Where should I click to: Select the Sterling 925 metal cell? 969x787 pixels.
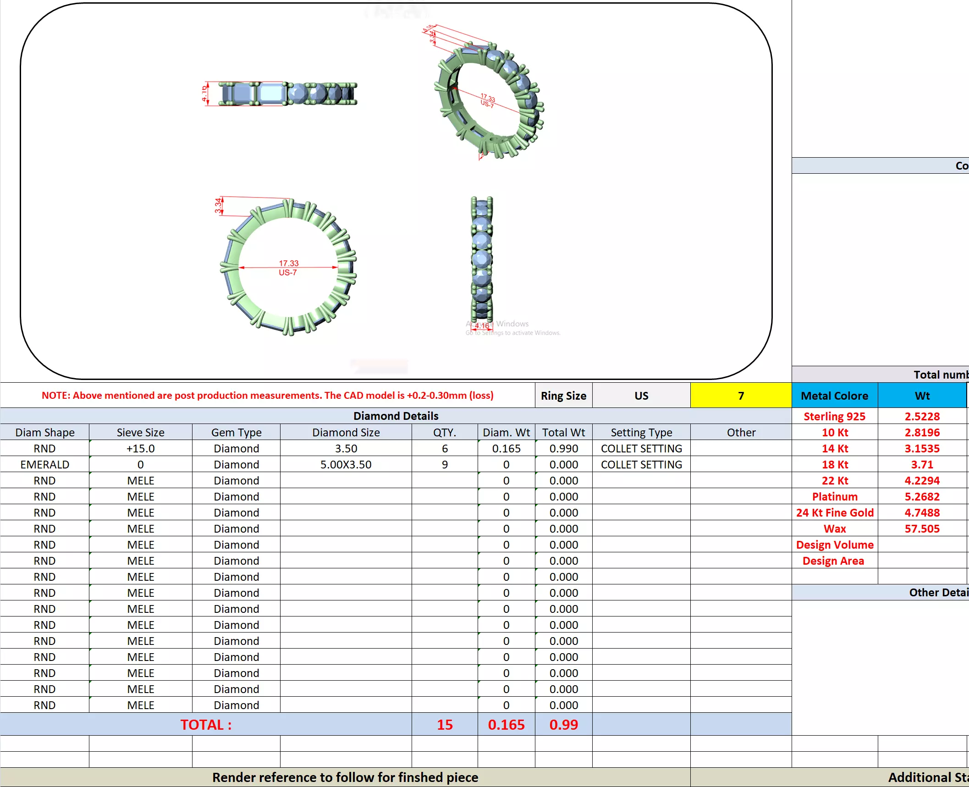[834, 416]
